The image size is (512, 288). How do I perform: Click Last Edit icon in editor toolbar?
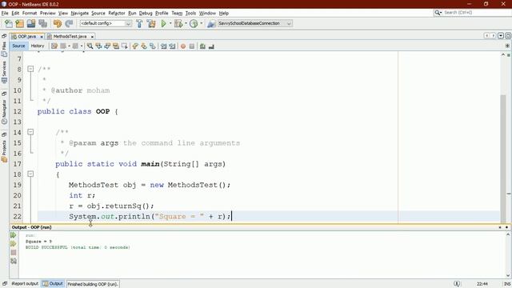coord(54,46)
